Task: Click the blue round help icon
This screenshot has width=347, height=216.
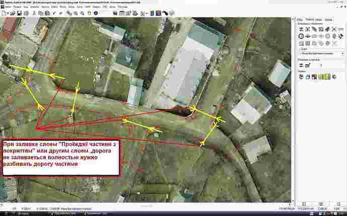Action: point(96,13)
